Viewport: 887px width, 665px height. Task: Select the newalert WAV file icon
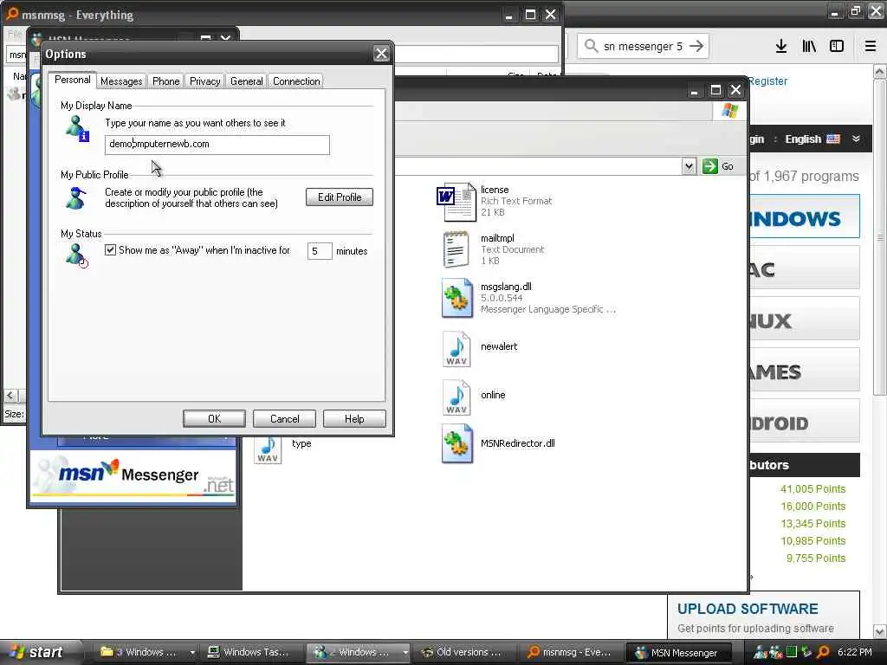(x=457, y=349)
